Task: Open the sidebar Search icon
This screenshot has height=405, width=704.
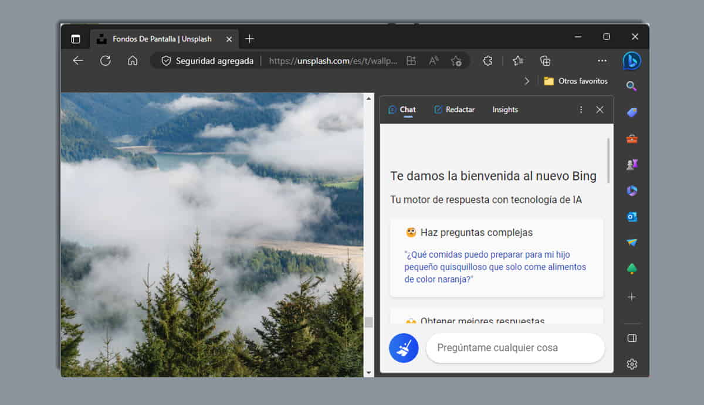Action: pyautogui.click(x=632, y=87)
